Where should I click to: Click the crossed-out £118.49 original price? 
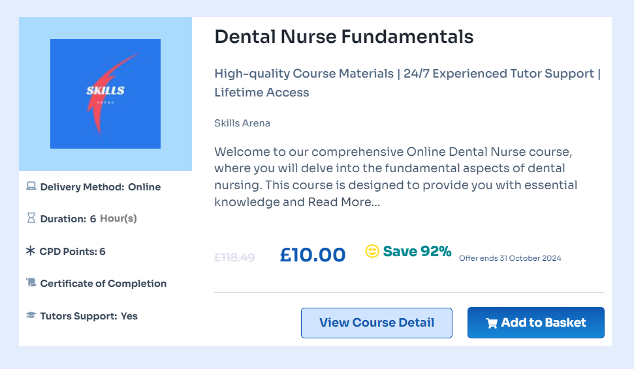[234, 258]
